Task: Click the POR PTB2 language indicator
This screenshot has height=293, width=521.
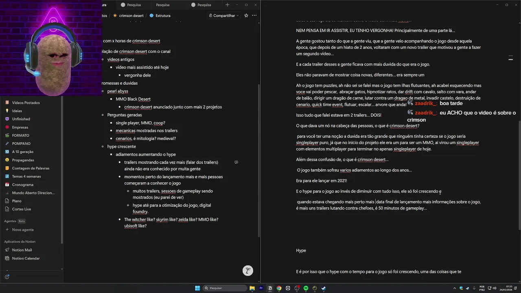Action: pos(482,288)
